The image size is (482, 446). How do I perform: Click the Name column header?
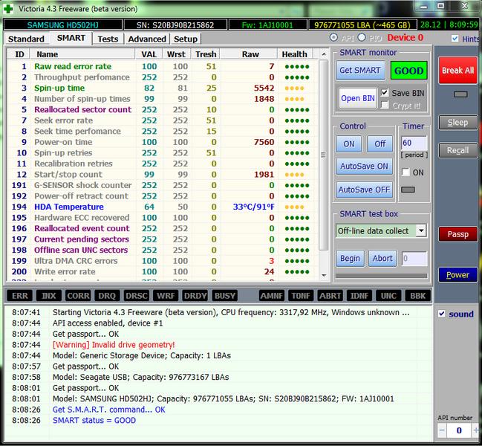coord(82,54)
